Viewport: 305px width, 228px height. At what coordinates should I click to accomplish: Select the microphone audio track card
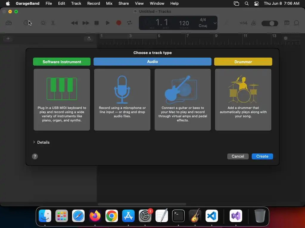(122, 100)
